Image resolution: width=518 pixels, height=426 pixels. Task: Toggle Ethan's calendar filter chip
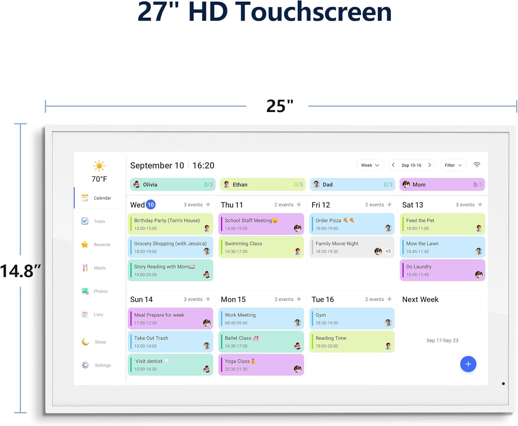click(x=262, y=185)
